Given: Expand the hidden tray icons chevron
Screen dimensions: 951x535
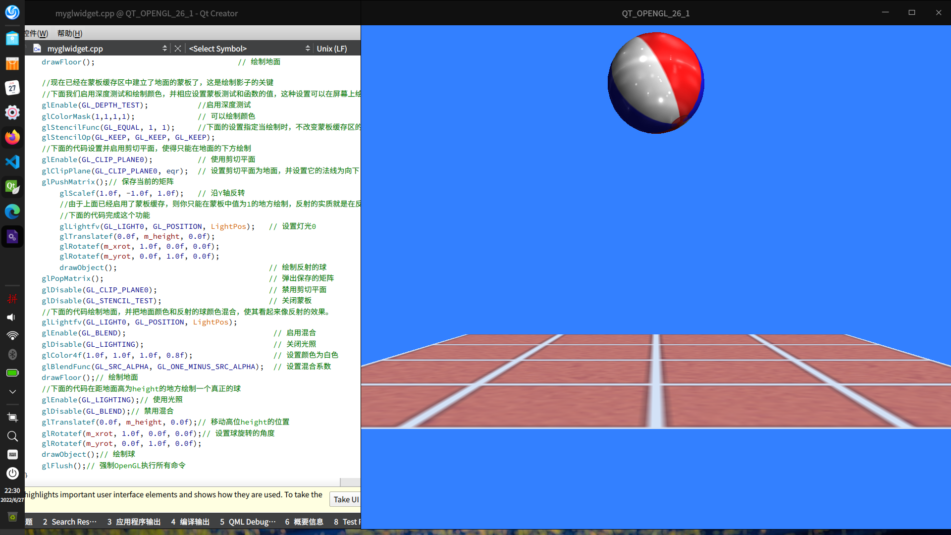Looking at the screenshot, I should [x=12, y=391].
